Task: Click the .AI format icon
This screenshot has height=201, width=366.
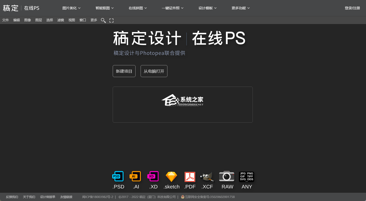Action: click(x=135, y=177)
